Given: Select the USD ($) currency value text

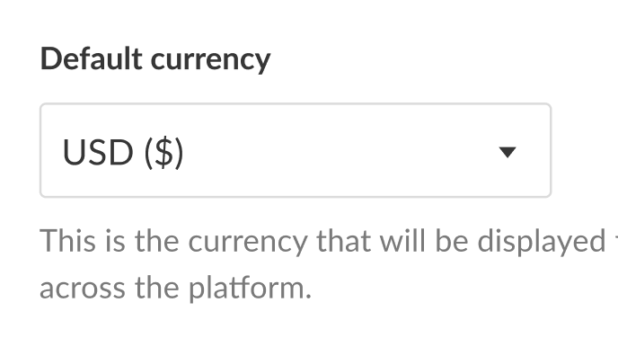Looking at the screenshot, I should pos(123,153).
